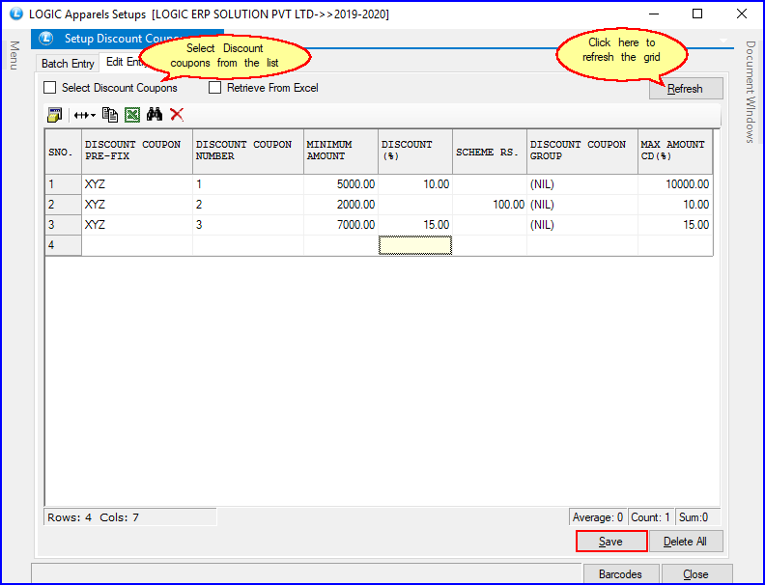Click the Discount (%) column header
The height and width of the screenshot is (585, 765).
pos(415,152)
